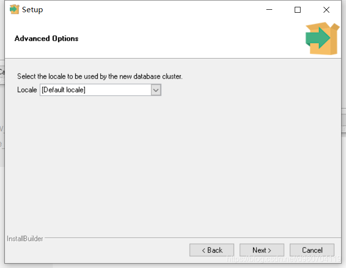This screenshot has height=268, width=346.
Task: Click the Setup icon in the title bar
Action: 14,9
